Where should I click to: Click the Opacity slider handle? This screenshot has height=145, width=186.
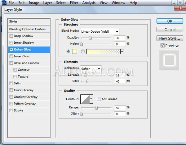point(90,38)
